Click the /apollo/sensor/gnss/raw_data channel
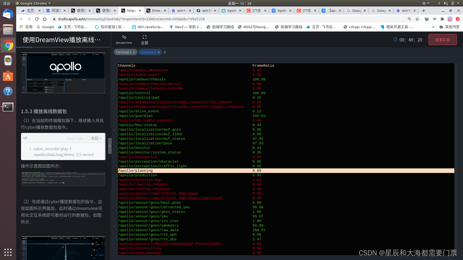This screenshot has width=463, height=260. 148,230
